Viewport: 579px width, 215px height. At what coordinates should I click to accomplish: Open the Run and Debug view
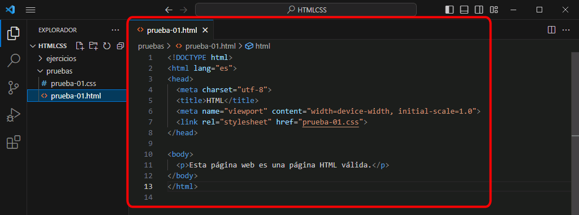click(14, 115)
